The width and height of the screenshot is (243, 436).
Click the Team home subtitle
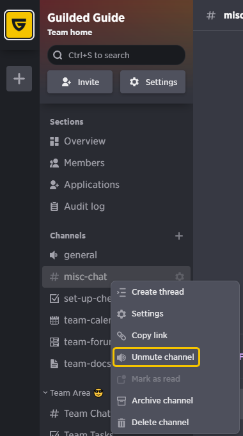click(70, 32)
